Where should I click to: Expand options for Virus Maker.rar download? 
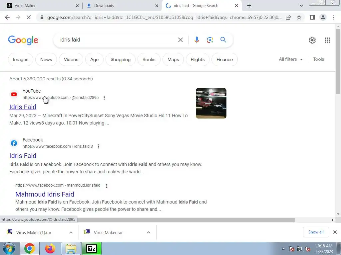148,232
